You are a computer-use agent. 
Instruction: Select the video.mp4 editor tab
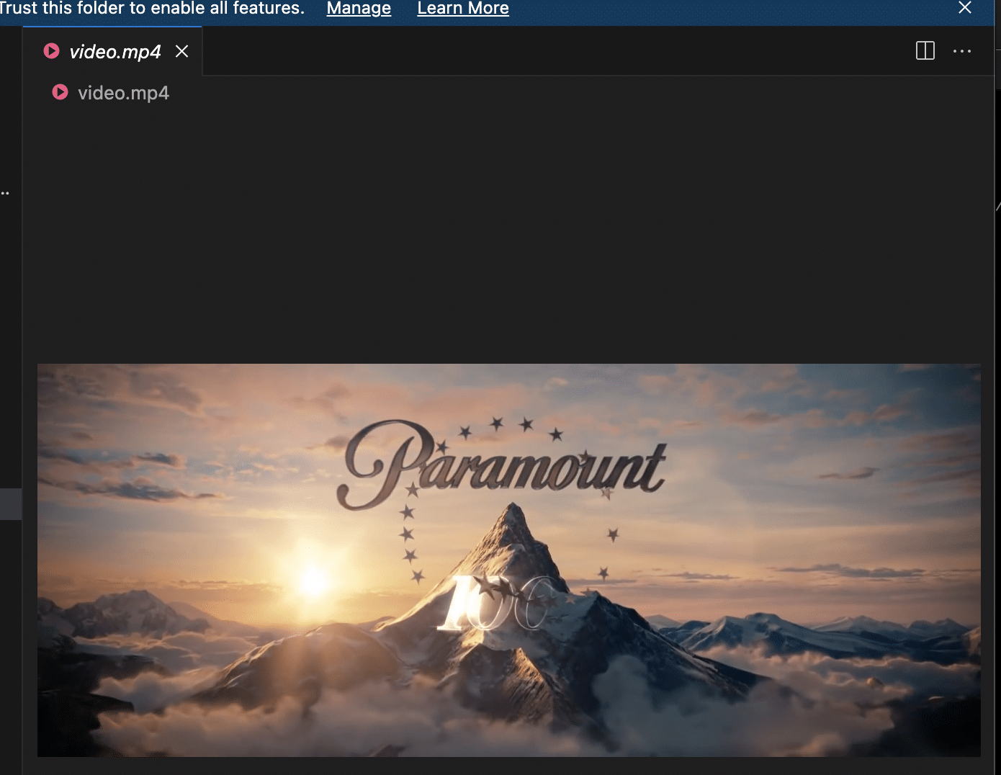coord(113,51)
